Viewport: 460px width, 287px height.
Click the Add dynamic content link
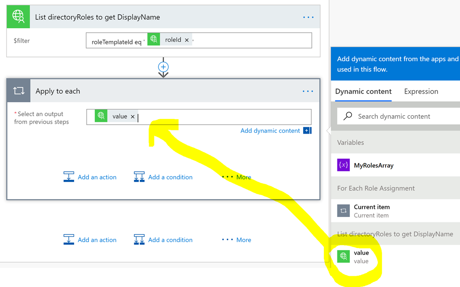click(x=270, y=130)
